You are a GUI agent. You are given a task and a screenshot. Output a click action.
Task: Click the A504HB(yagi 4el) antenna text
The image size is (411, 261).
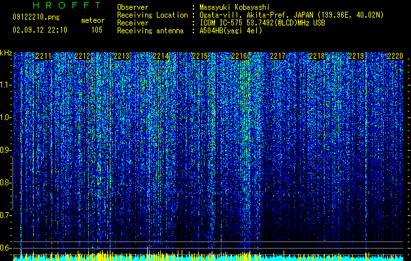pos(231,31)
